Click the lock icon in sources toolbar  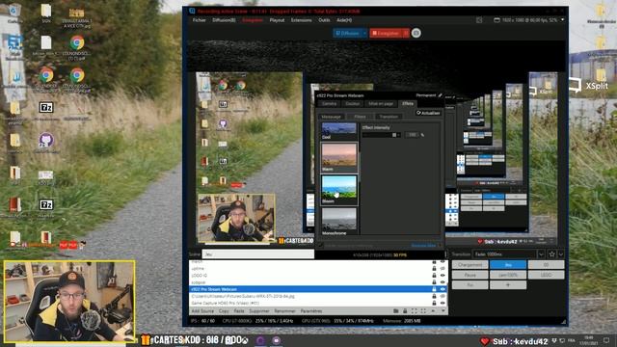pos(405,310)
